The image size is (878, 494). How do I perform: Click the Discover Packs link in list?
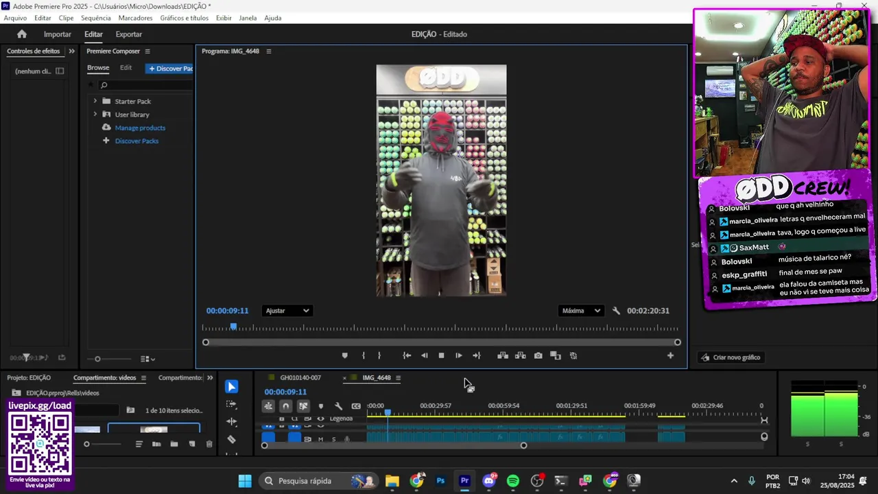[137, 141]
